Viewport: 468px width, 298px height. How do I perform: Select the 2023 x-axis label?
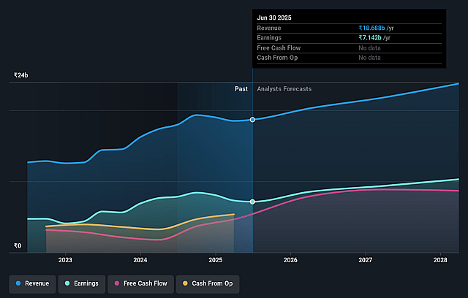(65, 260)
